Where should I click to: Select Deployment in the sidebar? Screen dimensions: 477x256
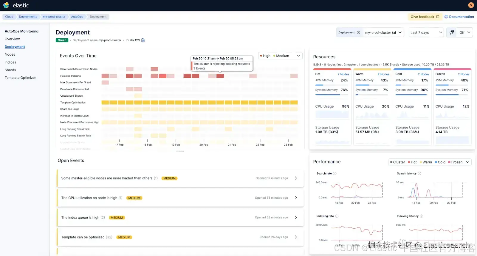[15, 47]
